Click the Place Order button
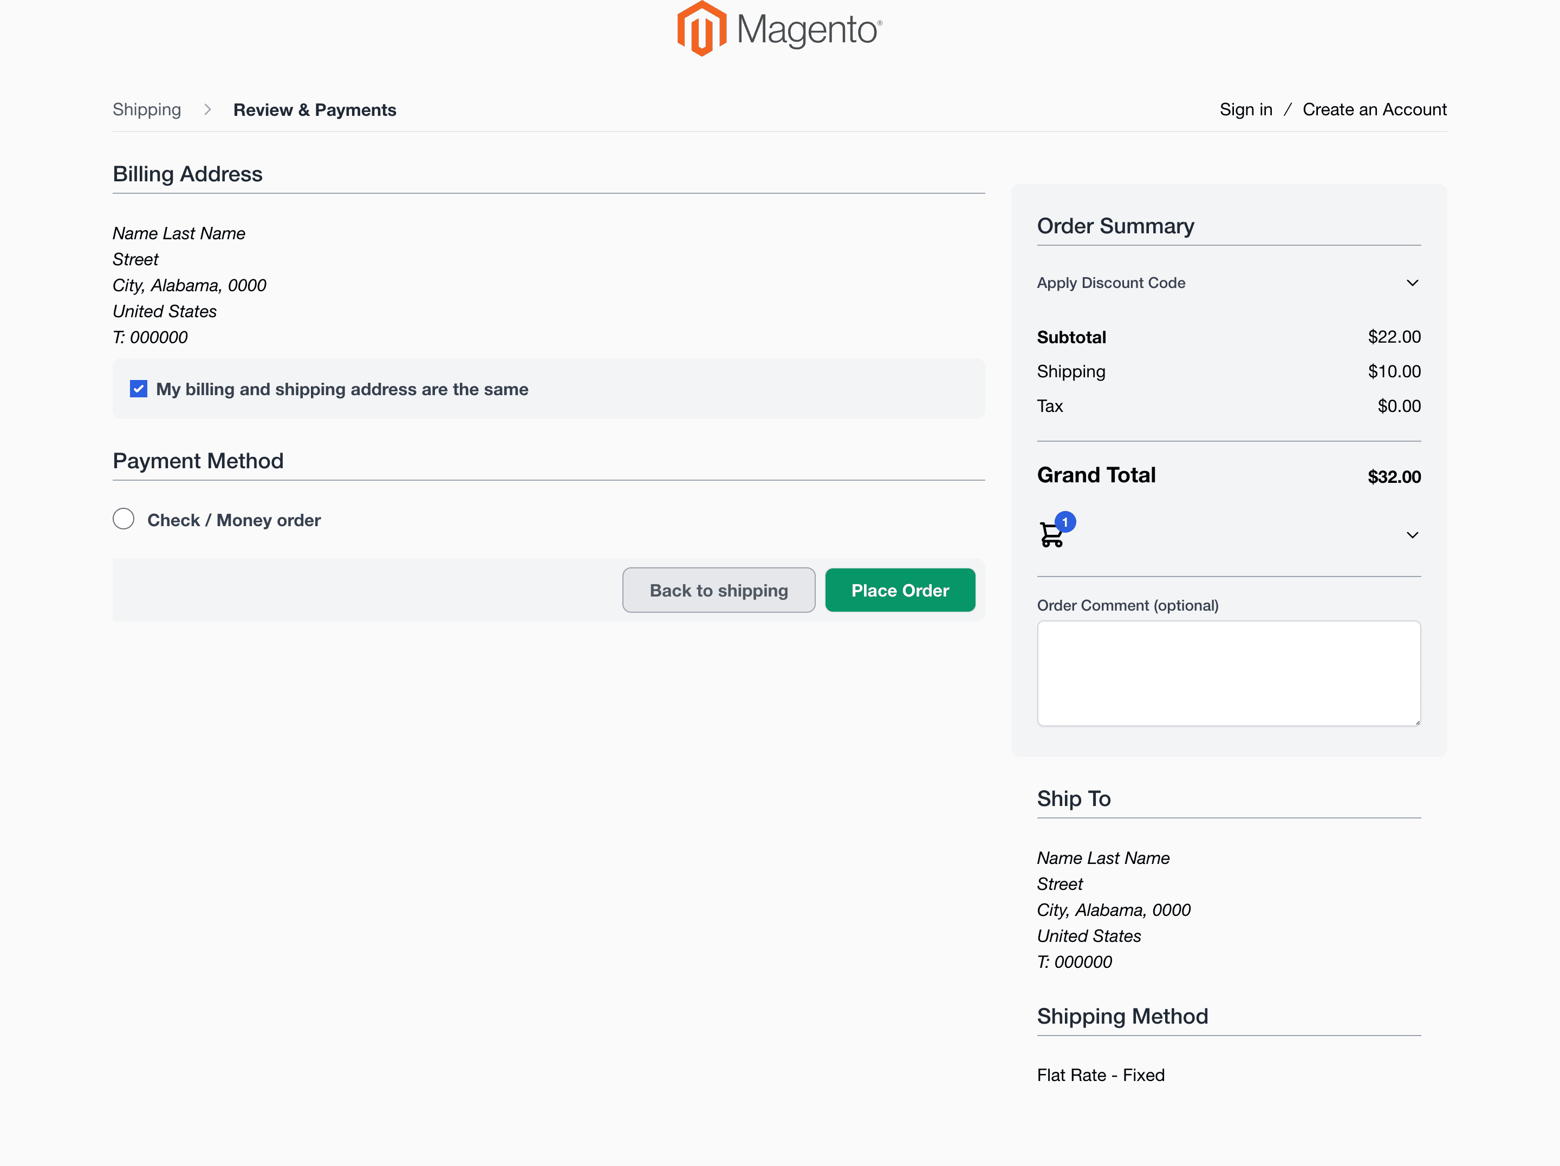Screen dimensions: 1560x1166 tap(900, 590)
